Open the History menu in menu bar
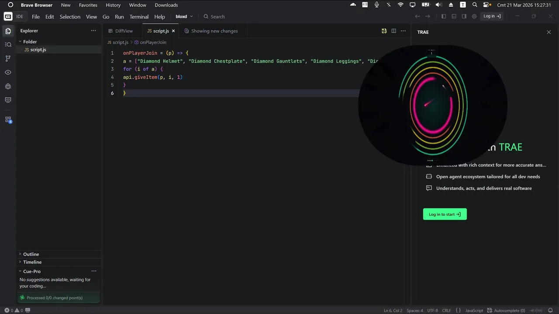The image size is (559, 314). click(113, 5)
